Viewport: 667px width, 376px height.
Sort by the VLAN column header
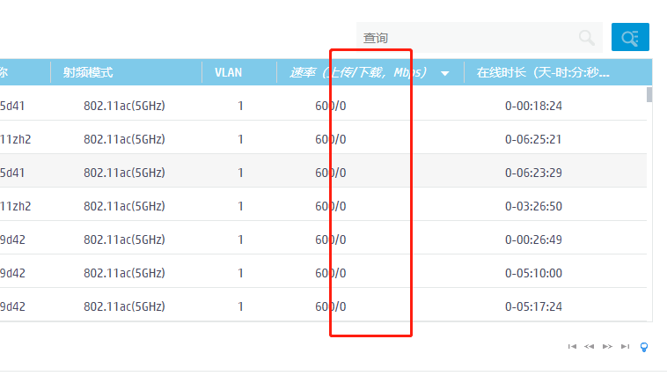(228, 72)
